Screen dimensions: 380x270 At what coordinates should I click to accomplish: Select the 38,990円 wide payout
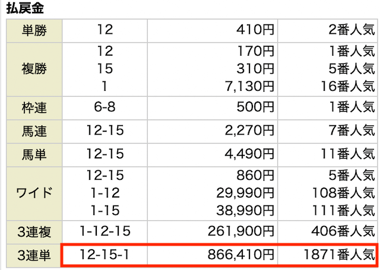tap(245, 210)
